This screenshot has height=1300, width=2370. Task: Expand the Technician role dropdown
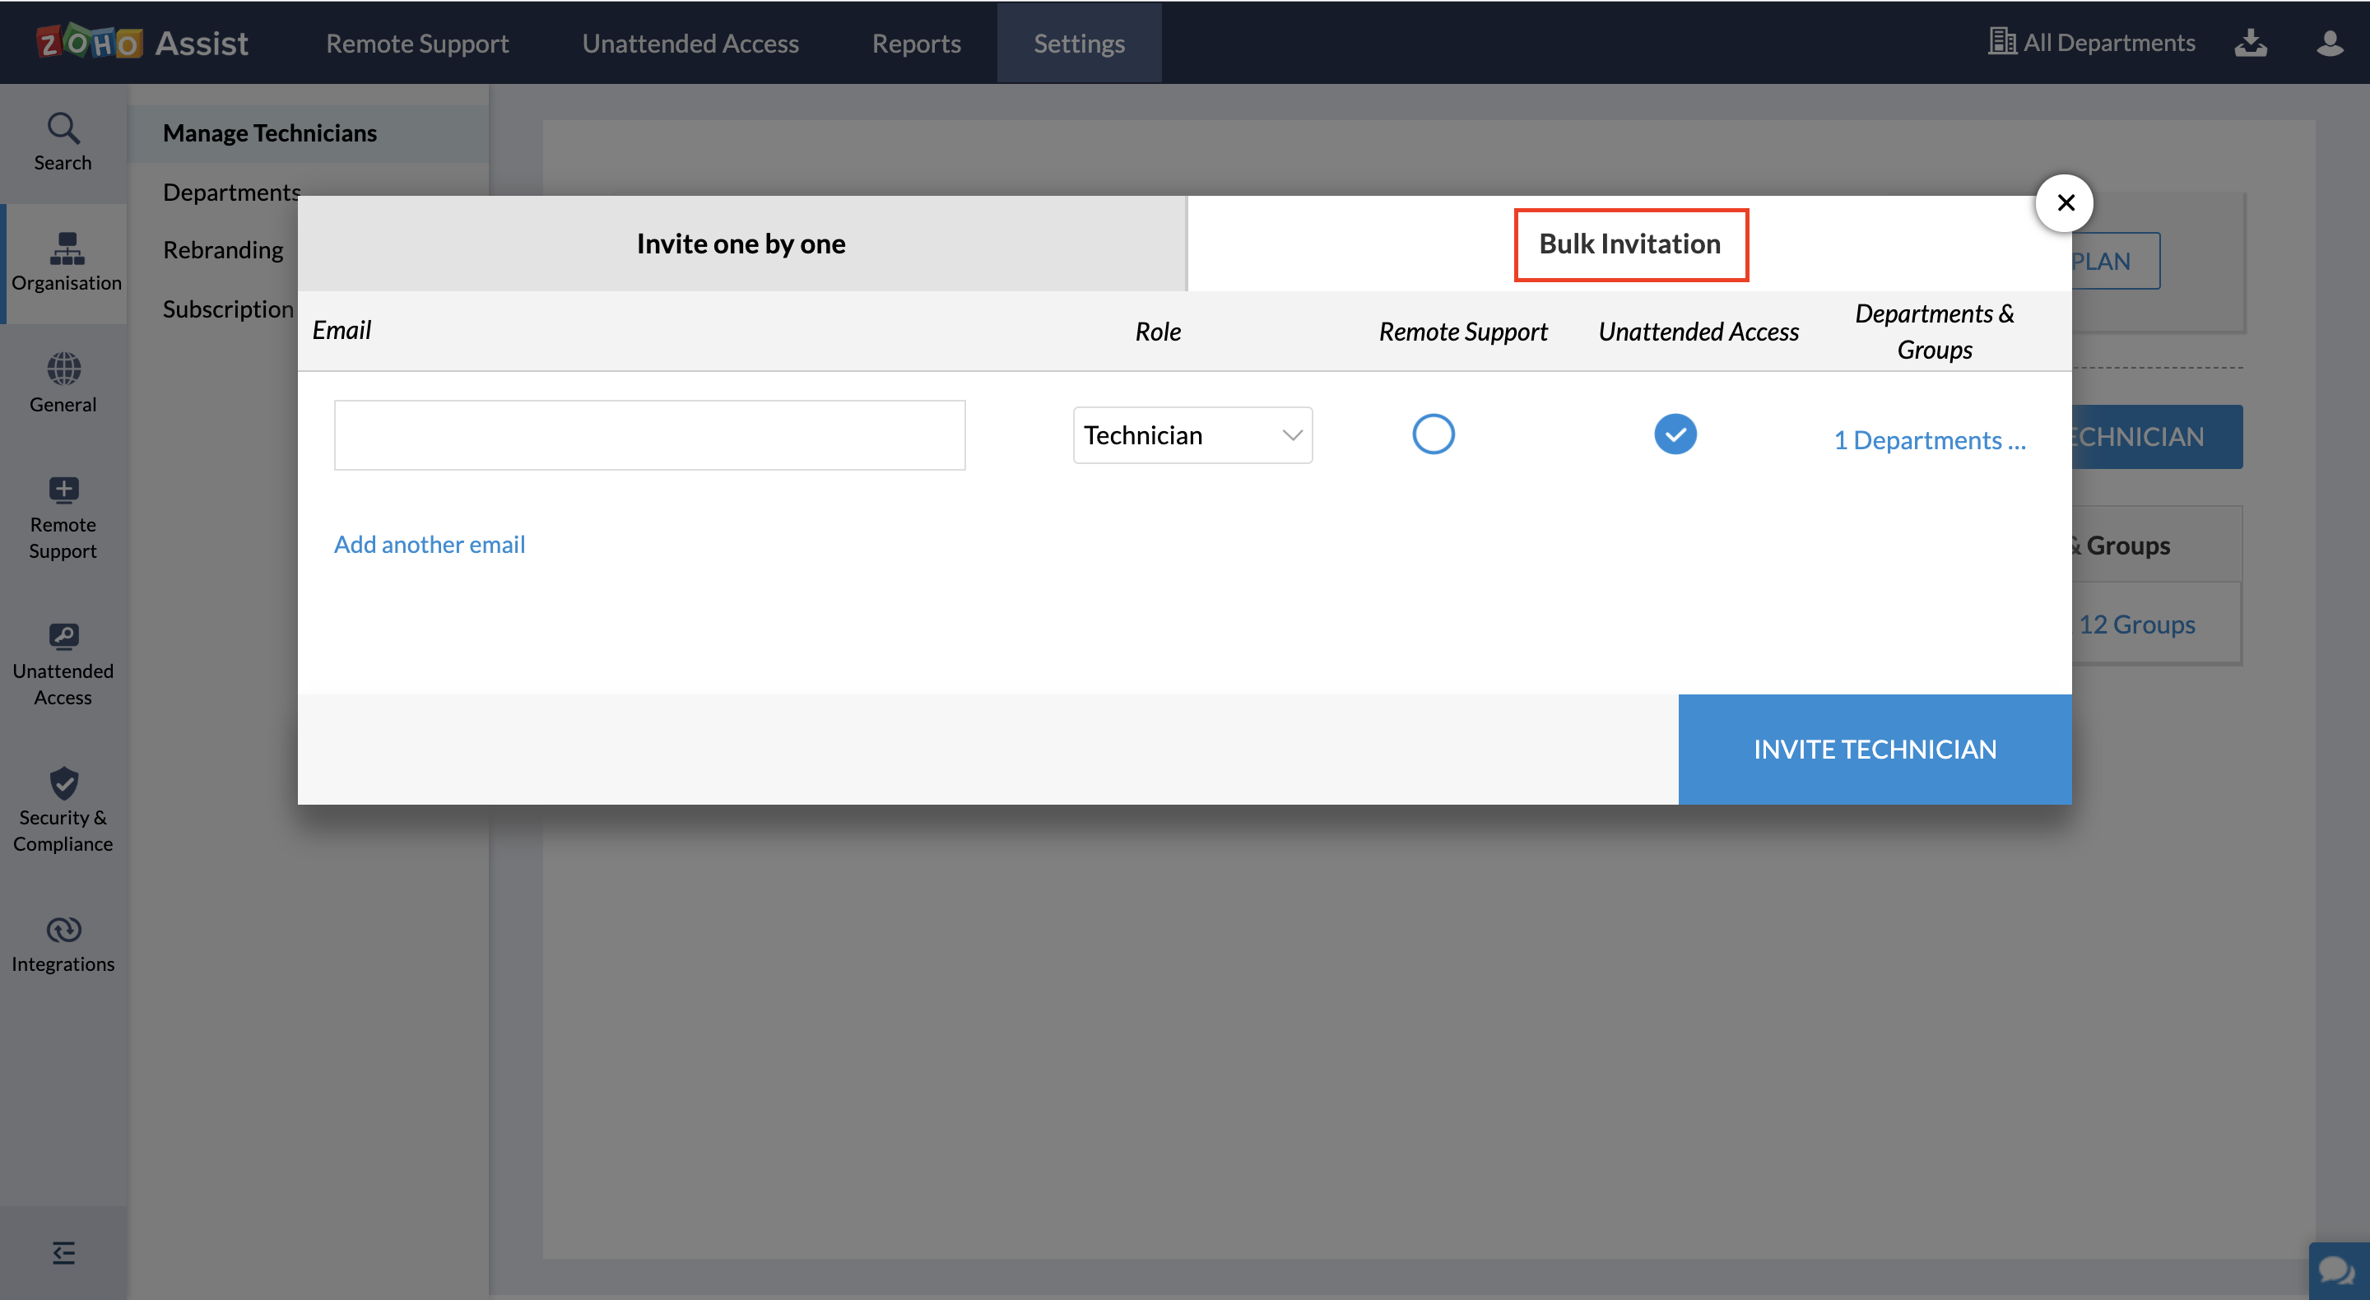1192,435
